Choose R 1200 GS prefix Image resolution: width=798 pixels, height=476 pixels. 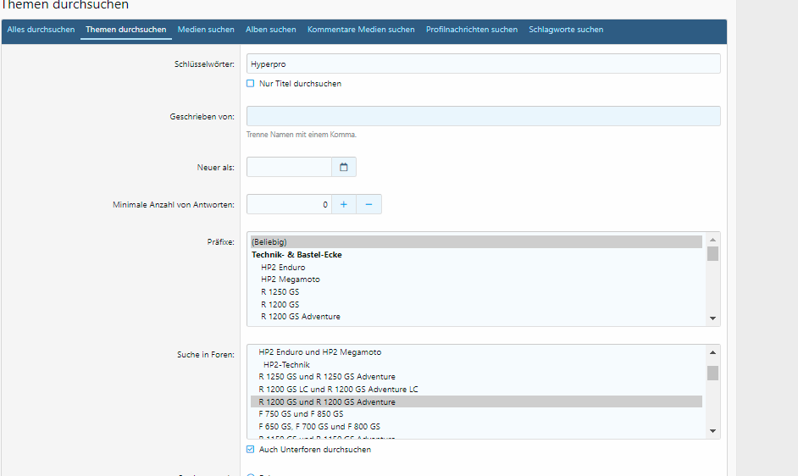[x=476, y=304]
